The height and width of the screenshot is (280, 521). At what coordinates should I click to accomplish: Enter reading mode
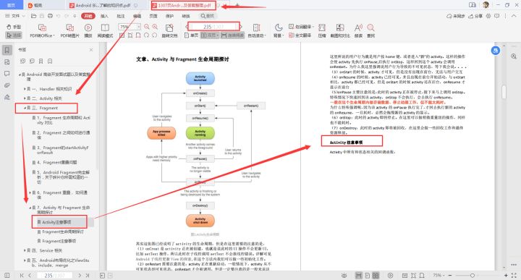tap(105, 31)
